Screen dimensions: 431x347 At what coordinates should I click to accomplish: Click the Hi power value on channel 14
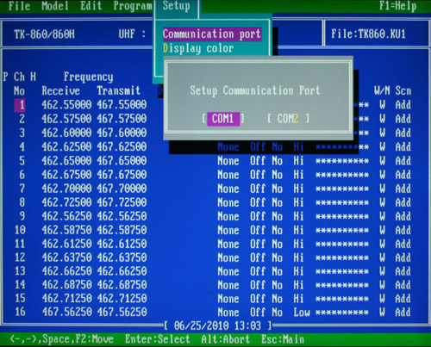[x=298, y=285]
